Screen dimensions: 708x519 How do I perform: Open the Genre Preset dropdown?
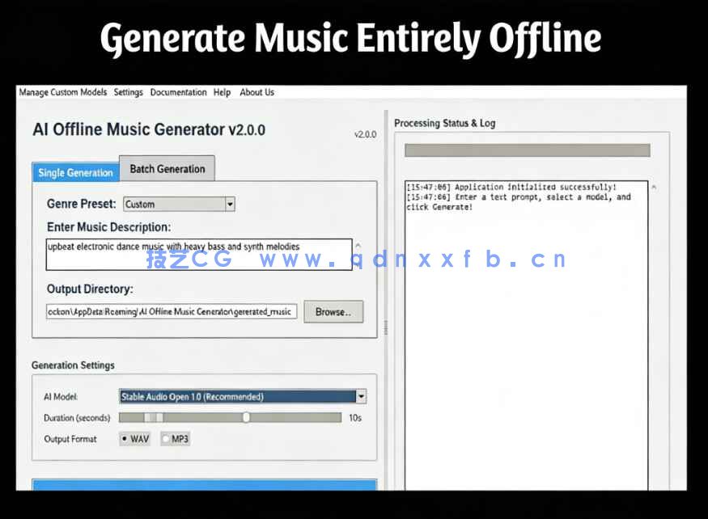coord(174,204)
